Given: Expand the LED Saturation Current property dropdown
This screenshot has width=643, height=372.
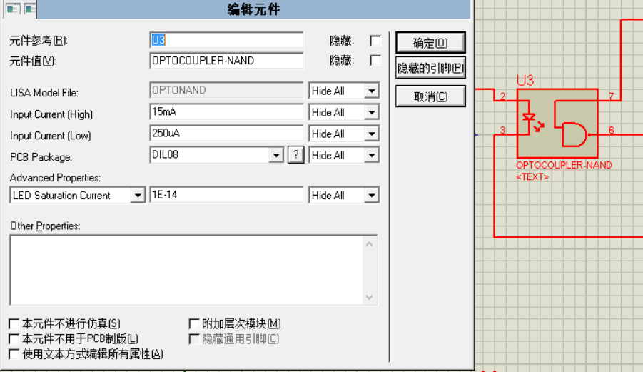Looking at the screenshot, I should pos(138,196).
